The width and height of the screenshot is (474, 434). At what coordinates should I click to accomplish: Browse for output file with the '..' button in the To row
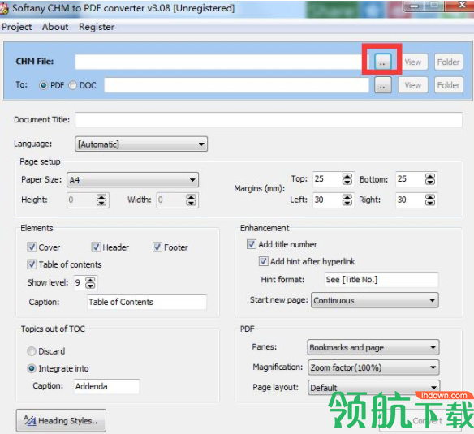pos(383,85)
